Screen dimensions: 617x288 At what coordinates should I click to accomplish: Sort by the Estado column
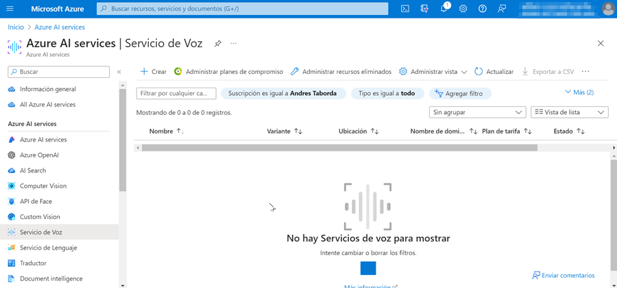coord(569,131)
